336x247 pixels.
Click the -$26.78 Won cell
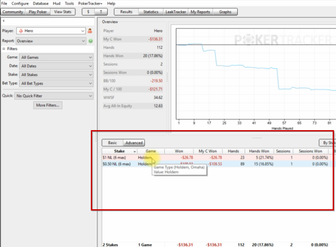click(187, 158)
